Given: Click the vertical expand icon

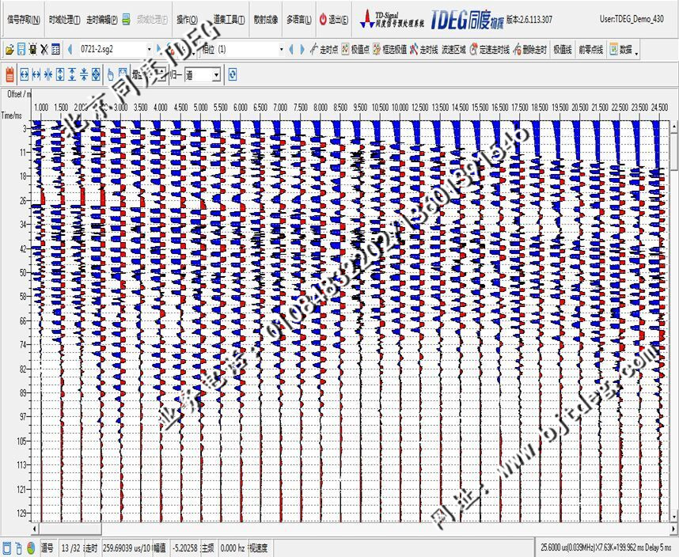Looking at the screenshot, I should (60, 74).
